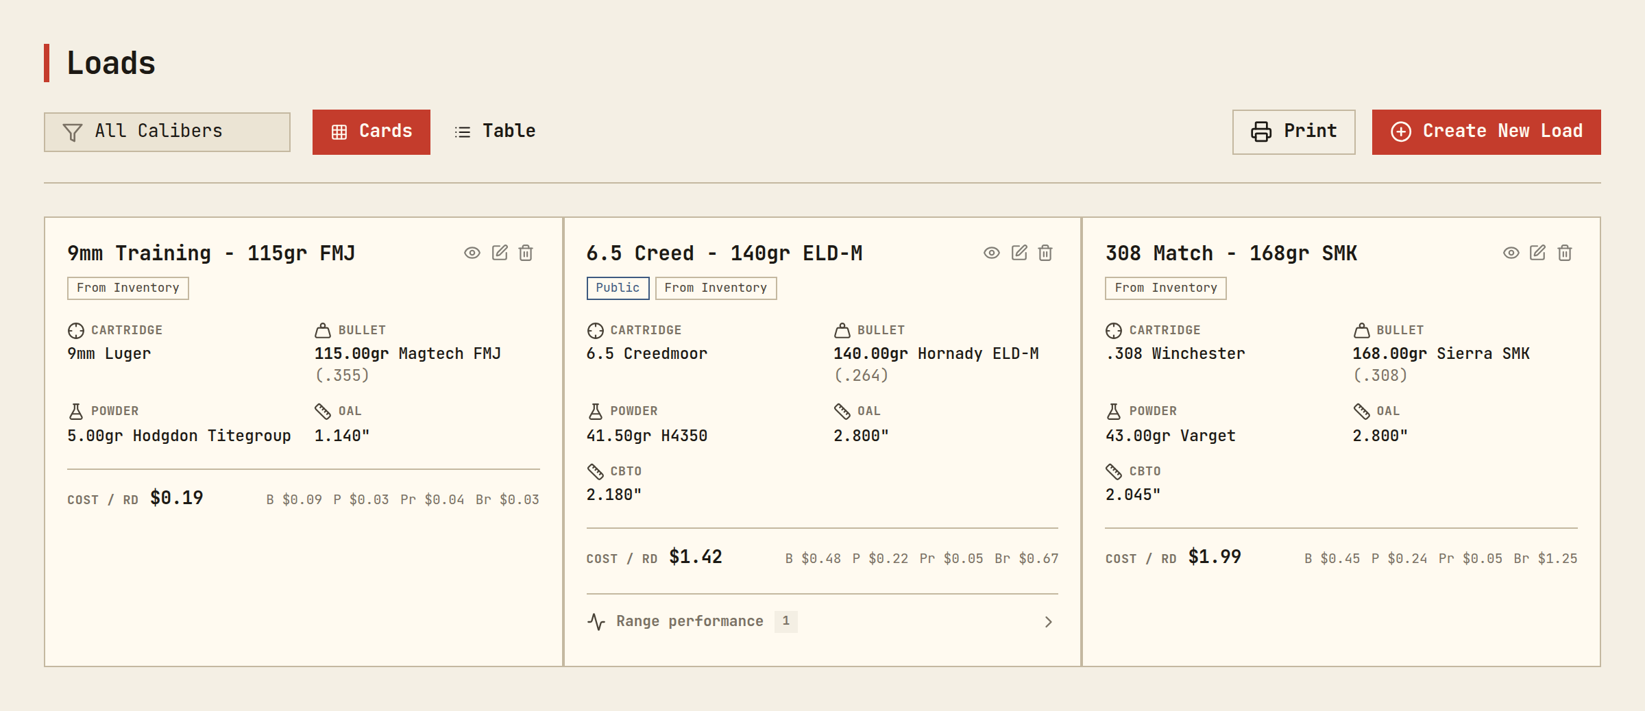Click the 9mm Training - 115gr FMJ title
Image resolution: width=1645 pixels, height=711 pixels.
pos(211,253)
